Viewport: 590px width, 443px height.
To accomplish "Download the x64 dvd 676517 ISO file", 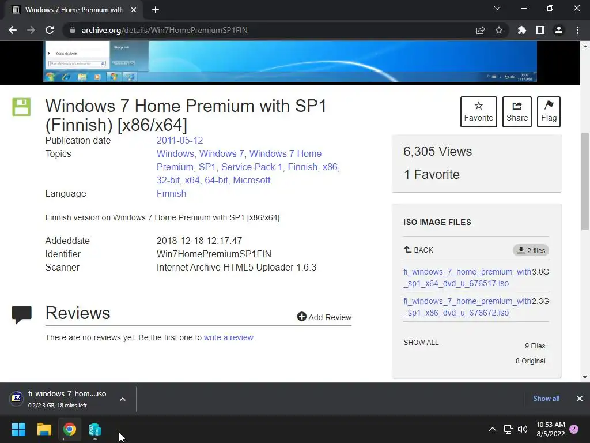I will pos(467,277).
